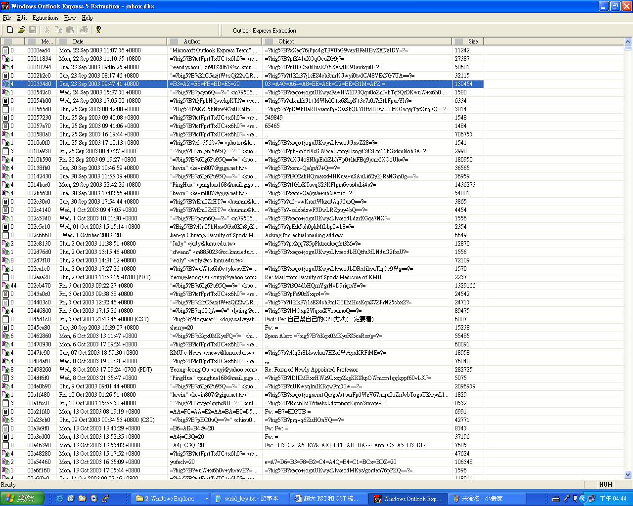Select the Jien-yi Chuang, Faculty of Sports author cell
The width and height of the screenshot is (633, 506).
pos(214,235)
